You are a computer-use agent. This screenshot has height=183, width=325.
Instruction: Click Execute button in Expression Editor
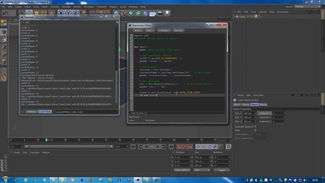pyautogui.click(x=178, y=30)
